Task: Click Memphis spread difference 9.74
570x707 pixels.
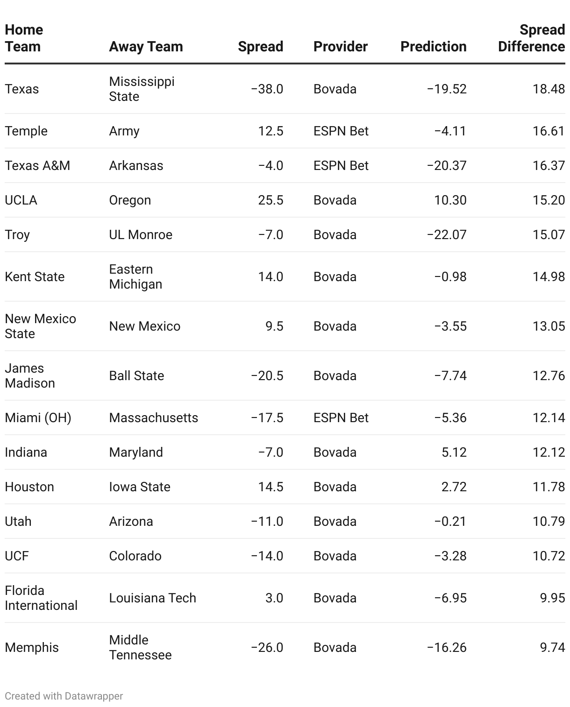Action: coord(553,647)
